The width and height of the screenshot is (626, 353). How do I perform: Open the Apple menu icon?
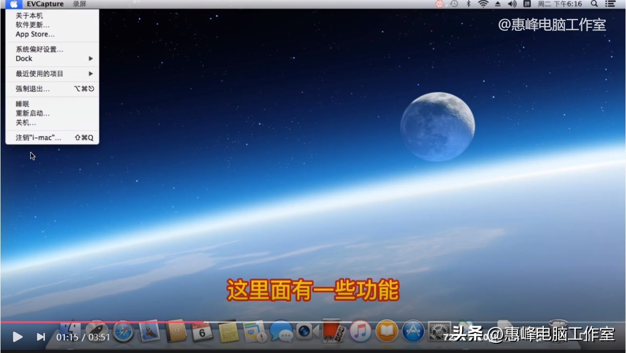coord(14,4)
